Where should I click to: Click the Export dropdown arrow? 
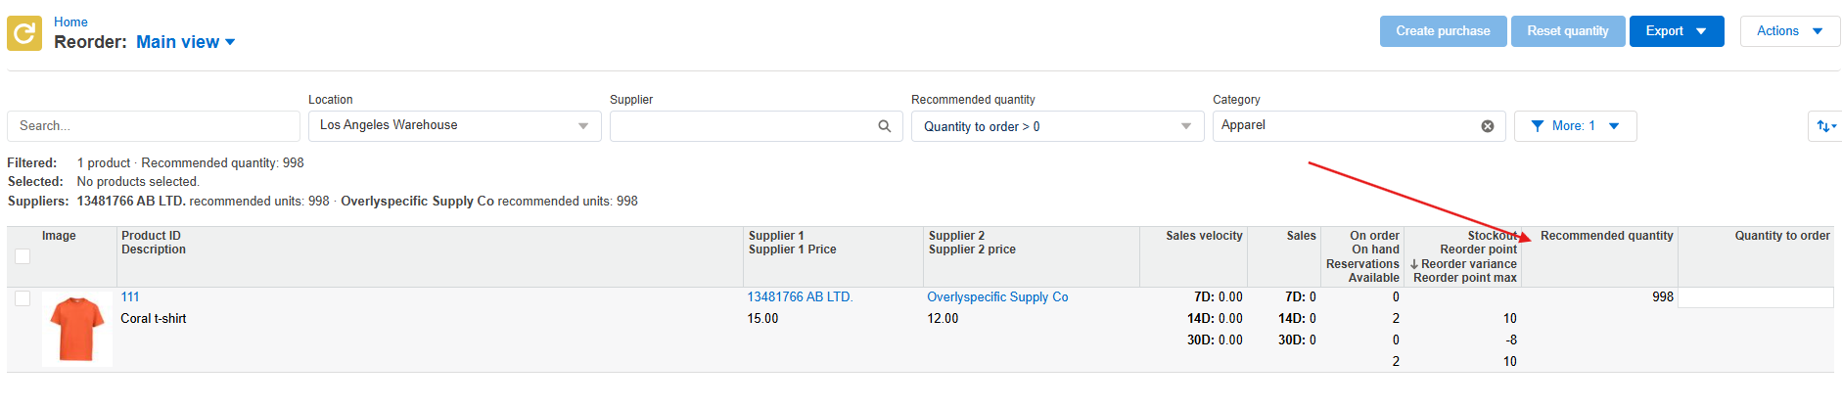(x=1701, y=31)
